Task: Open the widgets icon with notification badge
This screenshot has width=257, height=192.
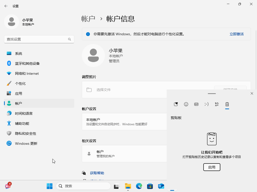Action: pos(8,186)
